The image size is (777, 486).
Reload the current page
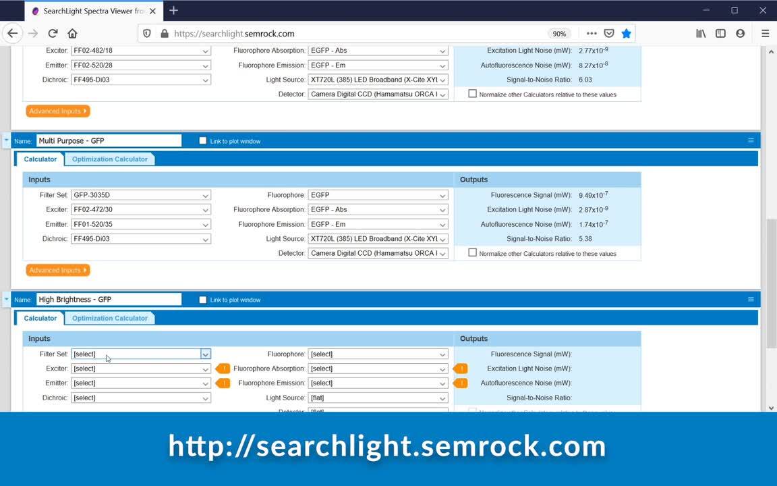53,34
